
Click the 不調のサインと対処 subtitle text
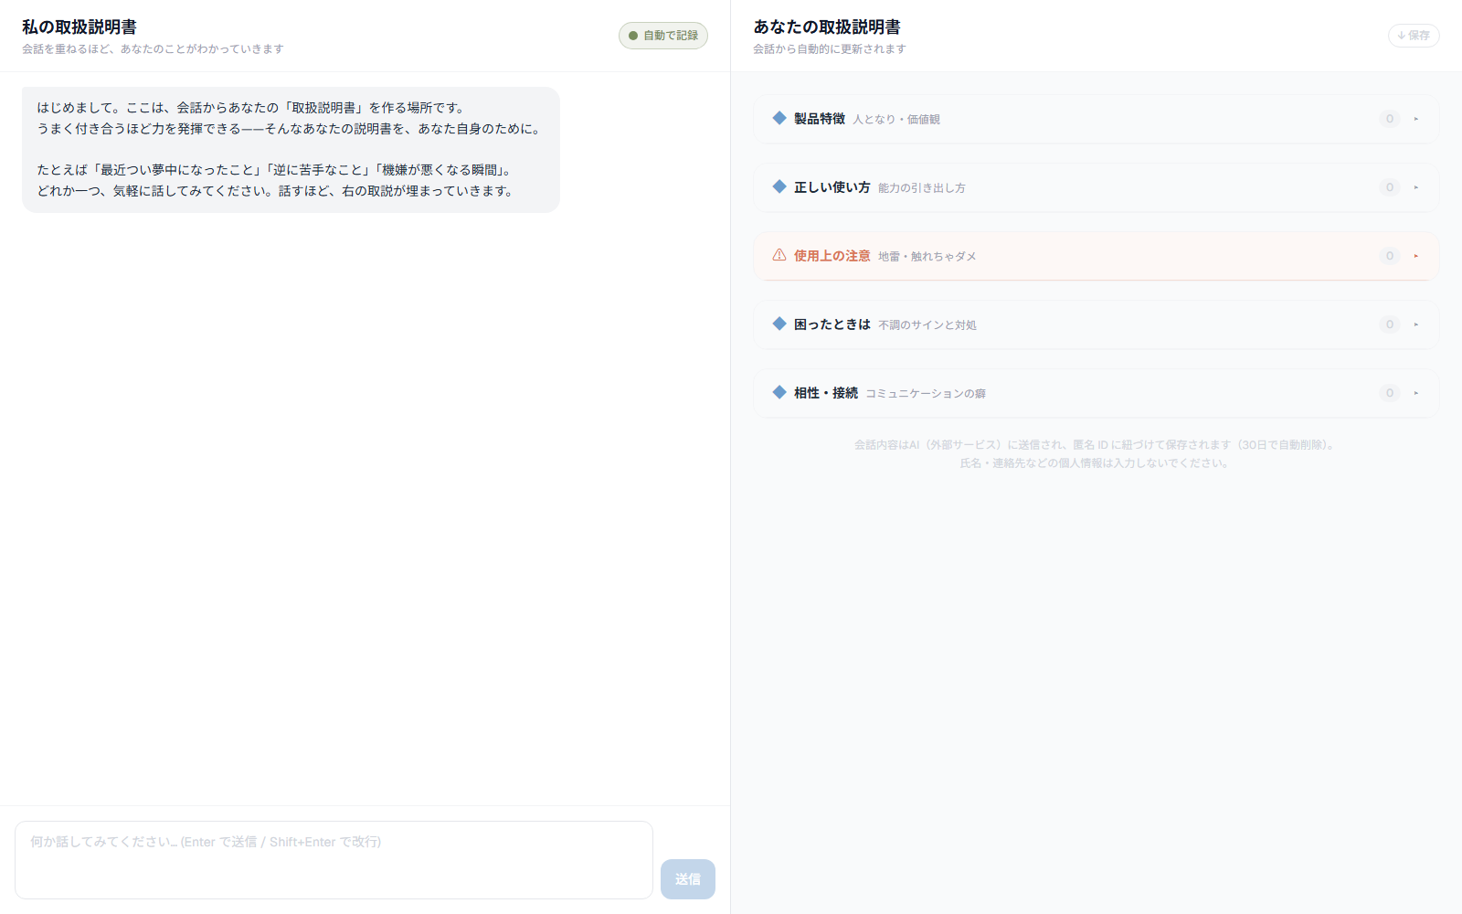click(927, 325)
